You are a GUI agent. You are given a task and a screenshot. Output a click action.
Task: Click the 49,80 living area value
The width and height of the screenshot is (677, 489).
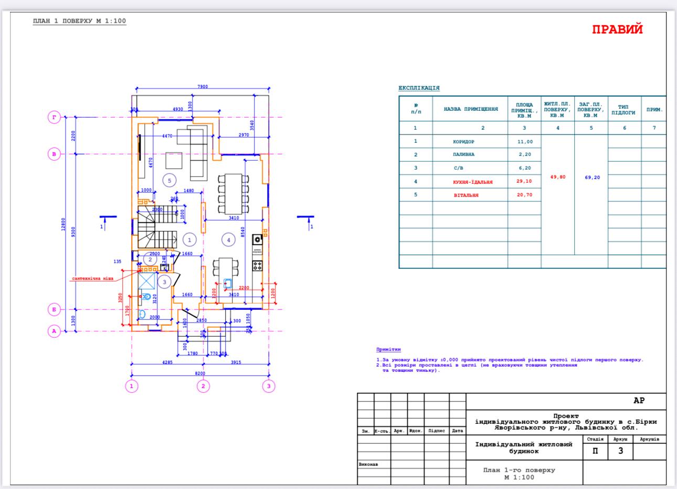coord(557,178)
